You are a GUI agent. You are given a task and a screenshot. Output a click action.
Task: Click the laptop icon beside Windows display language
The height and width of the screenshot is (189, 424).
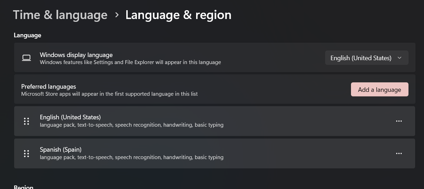[x=26, y=58]
